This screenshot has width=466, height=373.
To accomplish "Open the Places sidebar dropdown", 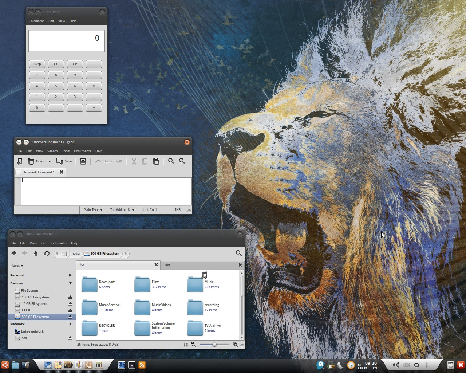I will coord(17,266).
